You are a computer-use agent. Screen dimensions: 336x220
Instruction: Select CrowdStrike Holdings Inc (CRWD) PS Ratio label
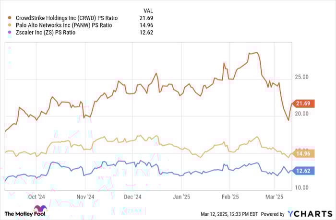67,18
